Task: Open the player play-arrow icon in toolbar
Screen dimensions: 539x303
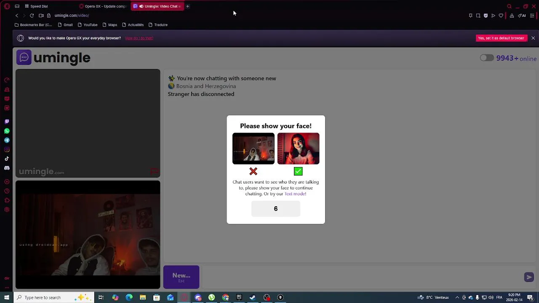Action: [x=493, y=16]
